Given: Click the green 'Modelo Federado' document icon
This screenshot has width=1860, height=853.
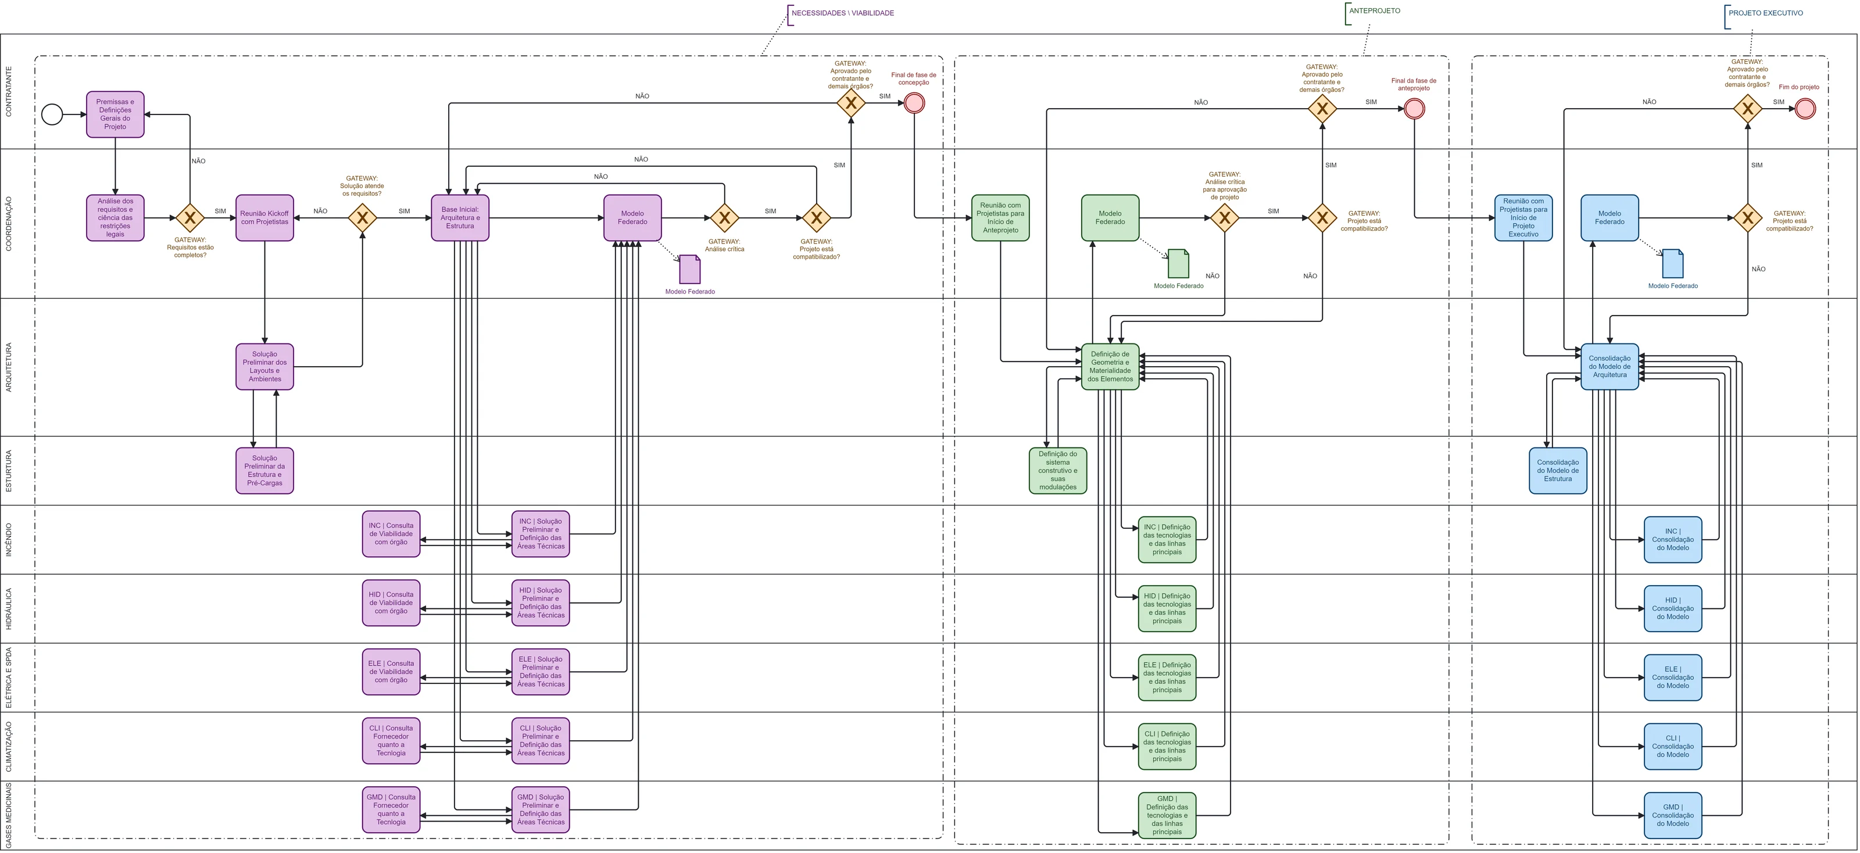Looking at the screenshot, I should click(x=1178, y=263).
